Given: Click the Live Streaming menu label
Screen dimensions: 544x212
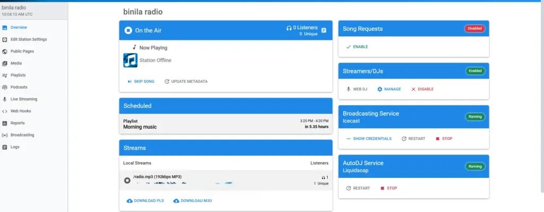Looking at the screenshot, I should tap(24, 99).
